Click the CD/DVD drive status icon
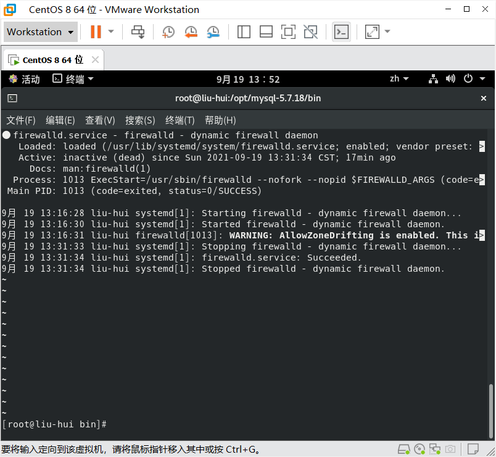The image size is (496, 457). click(420, 449)
